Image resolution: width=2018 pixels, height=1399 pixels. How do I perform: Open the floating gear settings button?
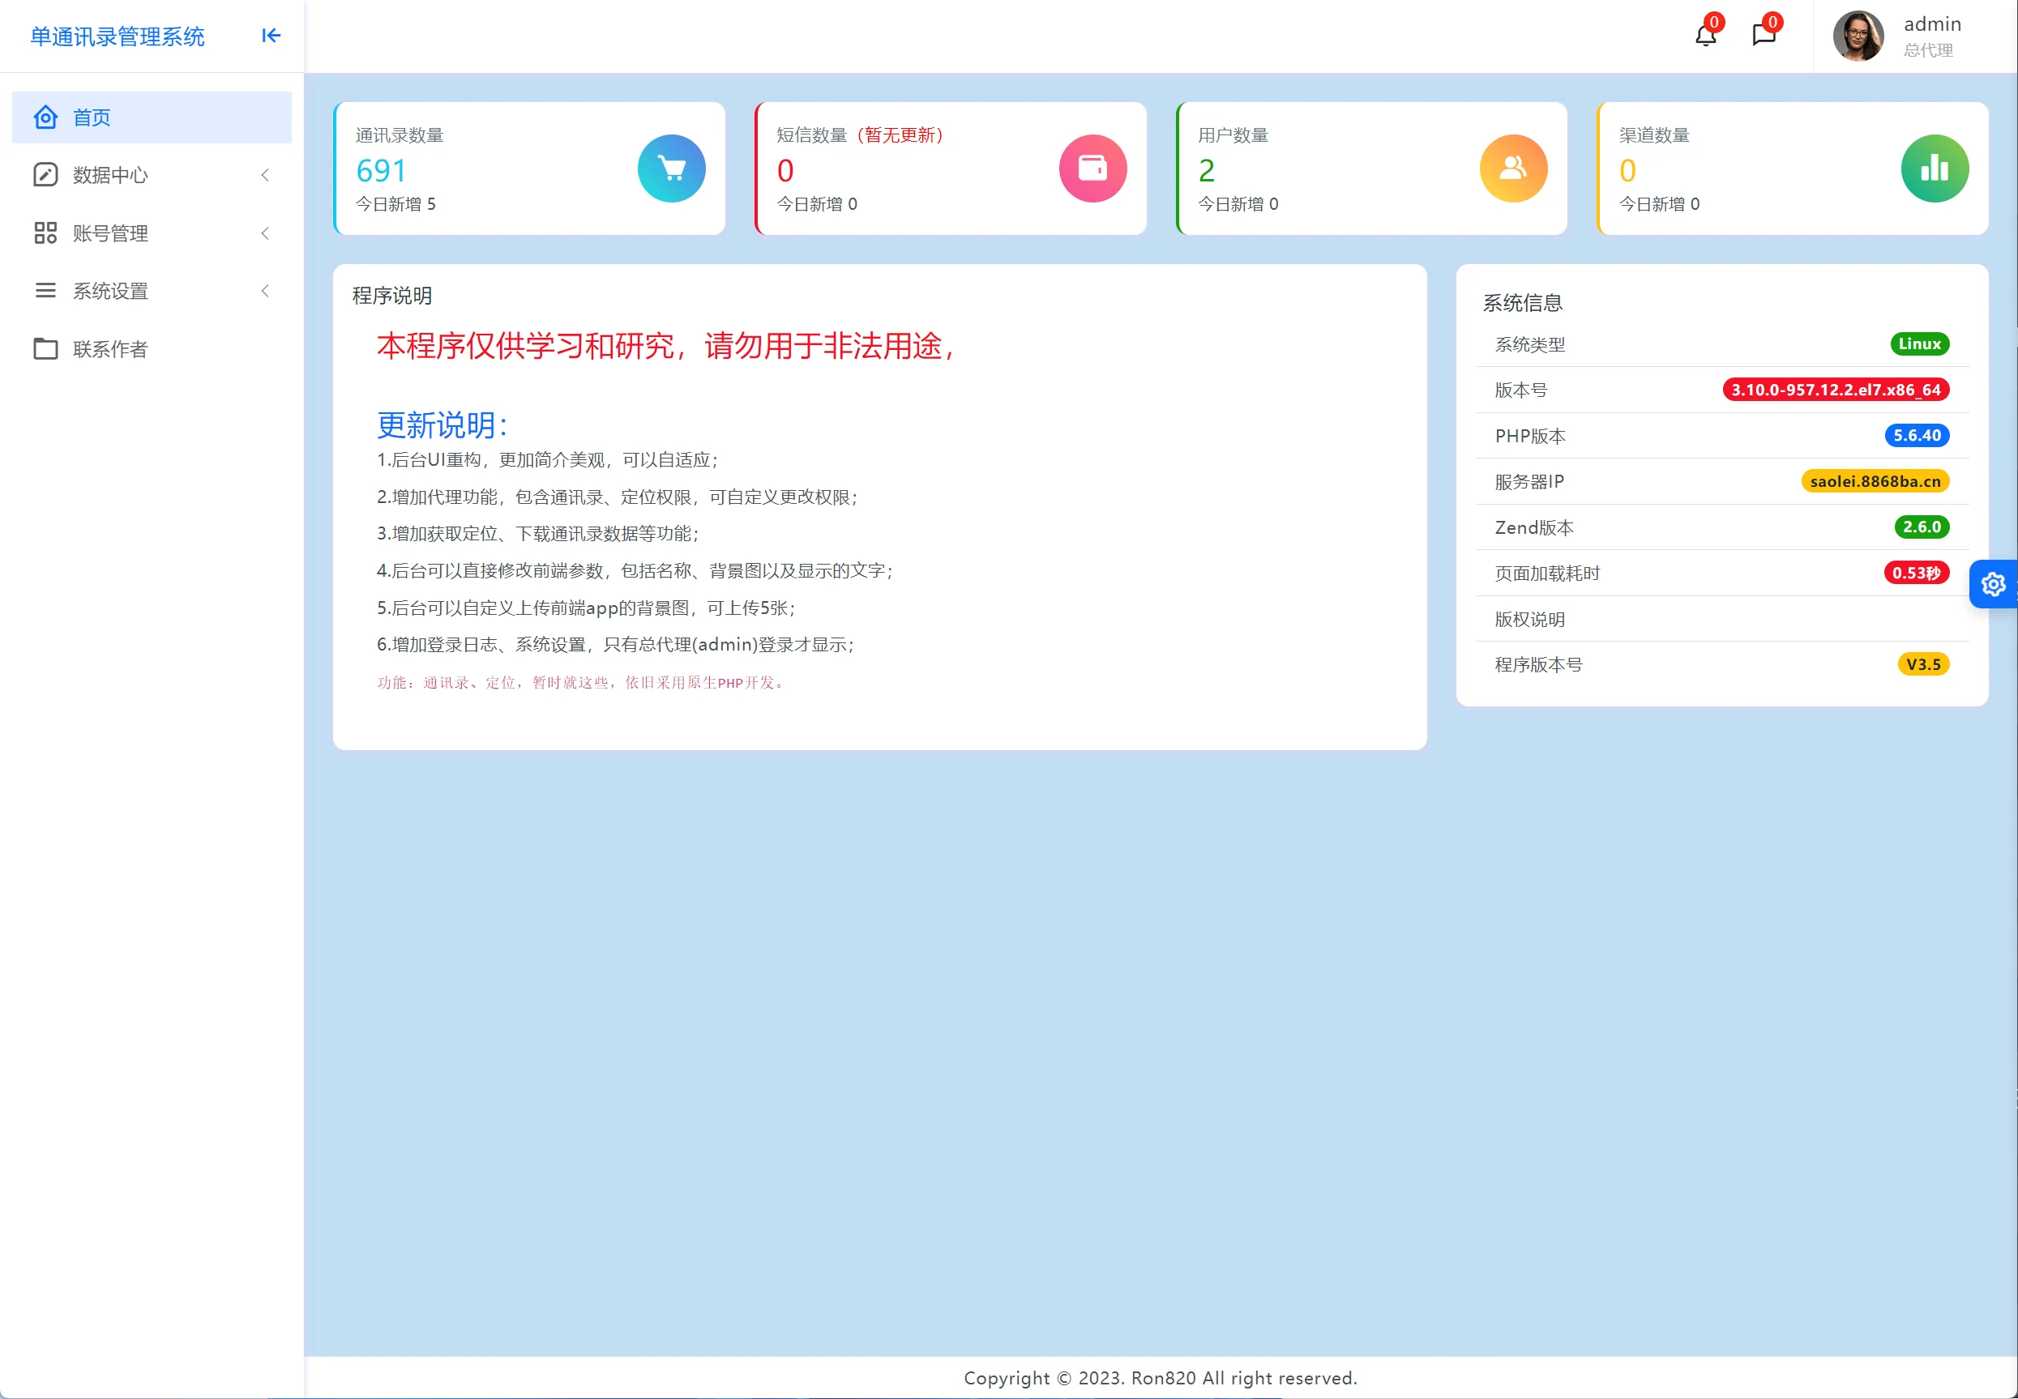(x=1993, y=584)
